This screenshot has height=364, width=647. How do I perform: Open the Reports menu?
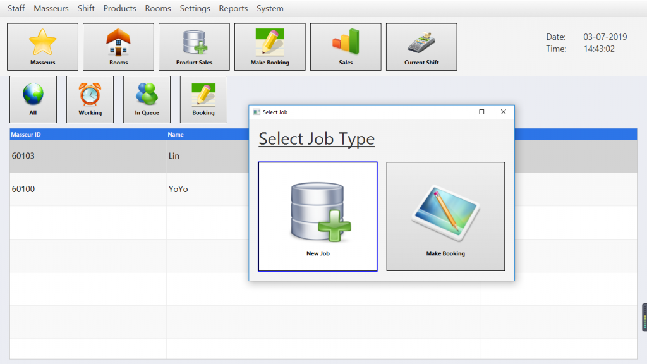[x=233, y=8]
